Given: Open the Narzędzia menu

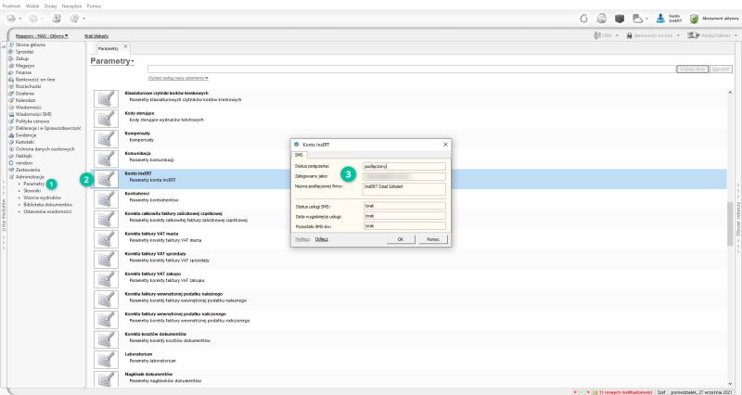Looking at the screenshot, I should [x=71, y=6].
